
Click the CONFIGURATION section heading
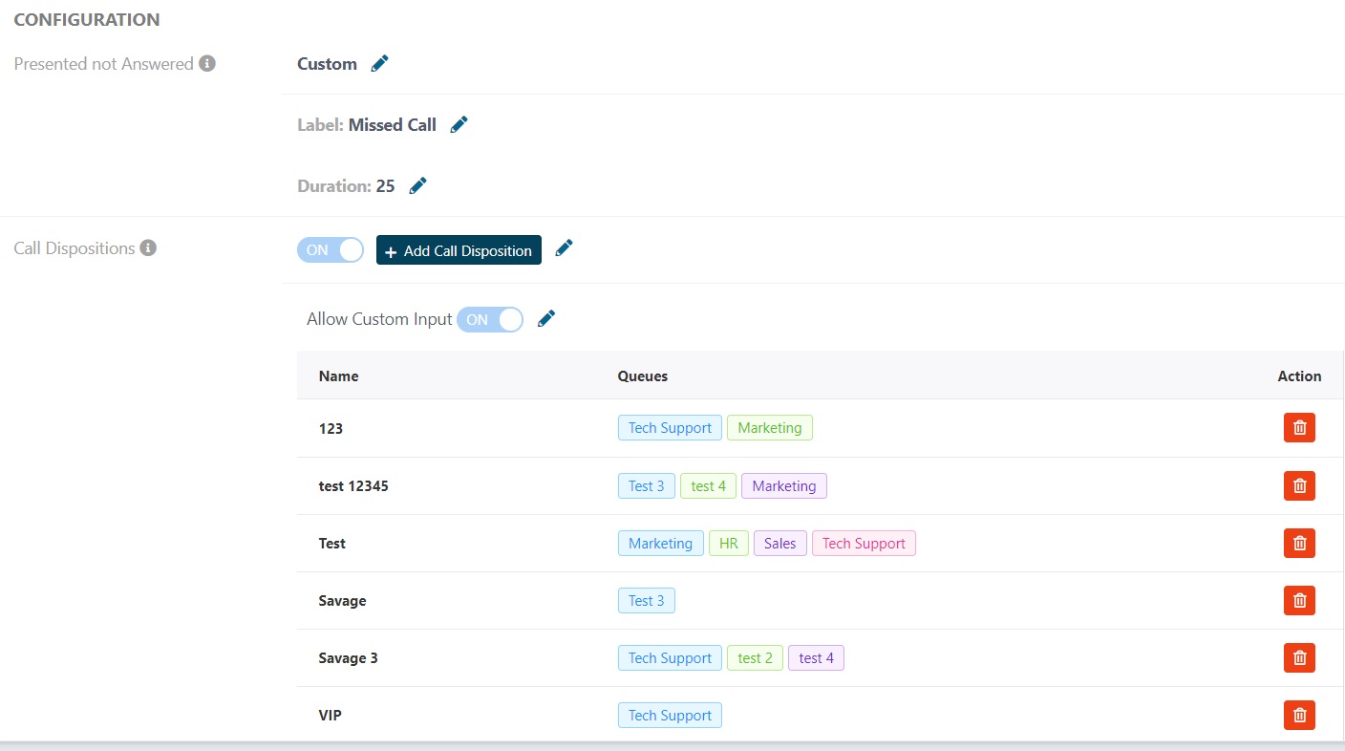click(87, 20)
